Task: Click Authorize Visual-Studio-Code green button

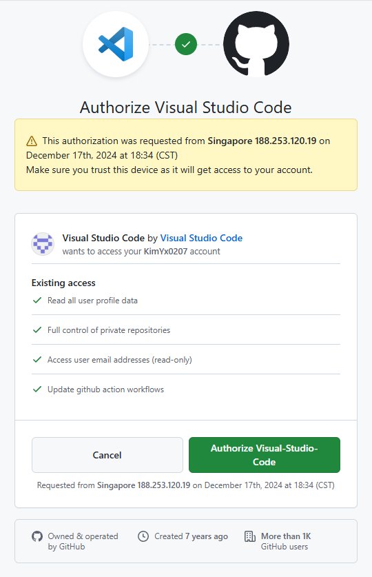Action: (265, 455)
